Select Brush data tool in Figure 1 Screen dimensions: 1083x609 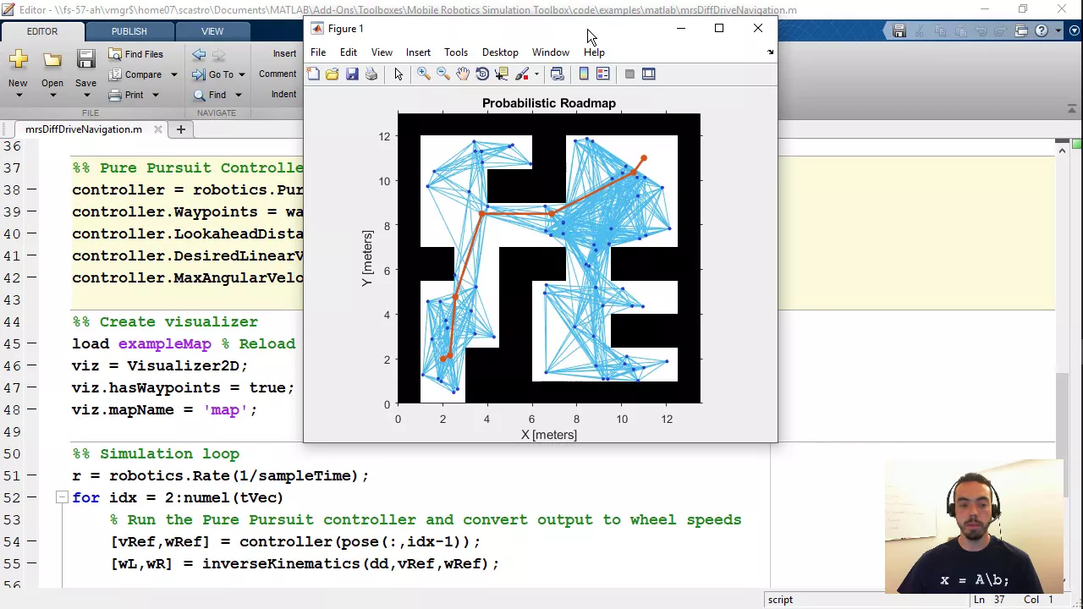tap(522, 74)
